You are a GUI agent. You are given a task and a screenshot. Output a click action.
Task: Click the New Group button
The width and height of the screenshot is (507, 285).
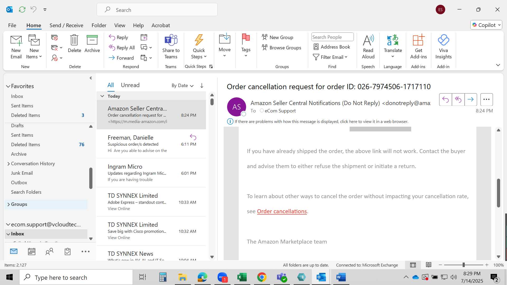tap(278, 37)
